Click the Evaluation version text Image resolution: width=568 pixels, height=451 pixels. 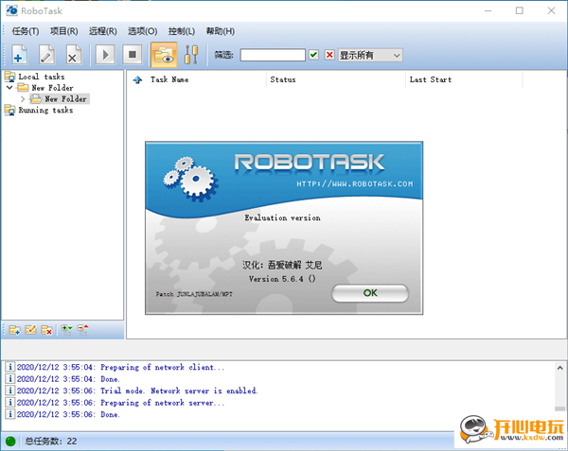(282, 217)
